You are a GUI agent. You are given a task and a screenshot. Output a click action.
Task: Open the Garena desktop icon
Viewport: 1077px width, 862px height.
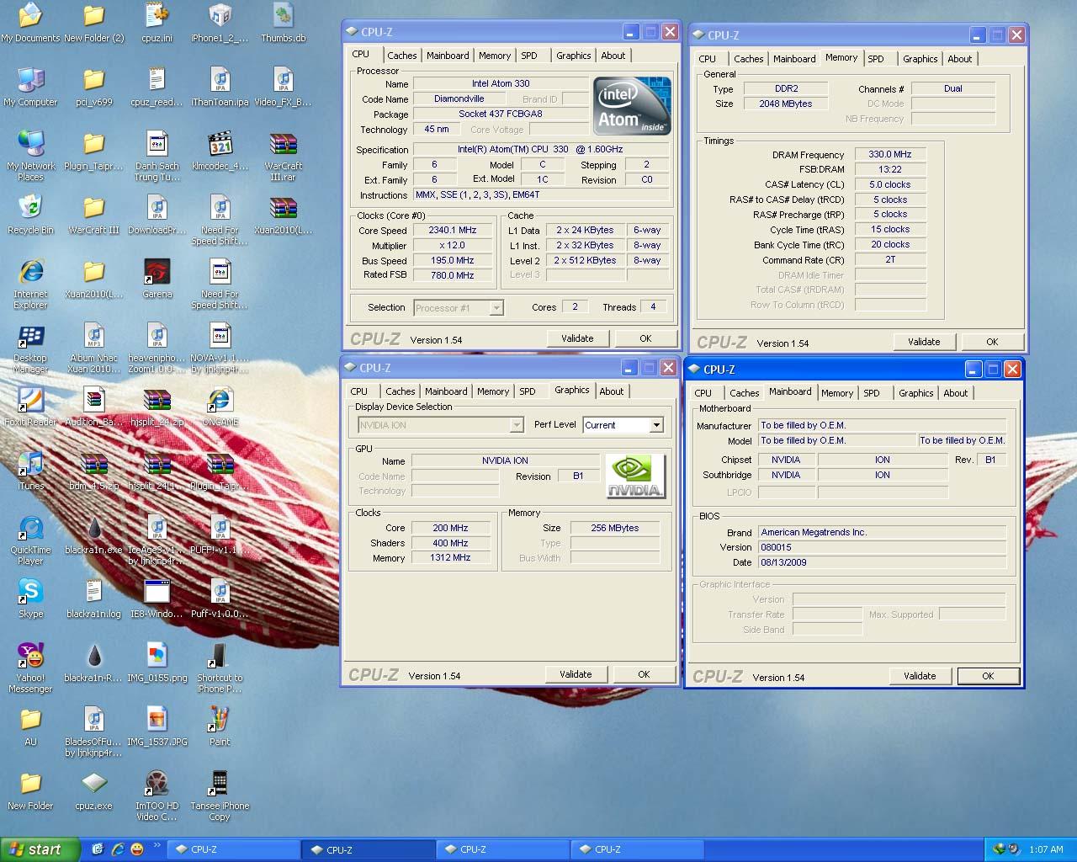157,279
